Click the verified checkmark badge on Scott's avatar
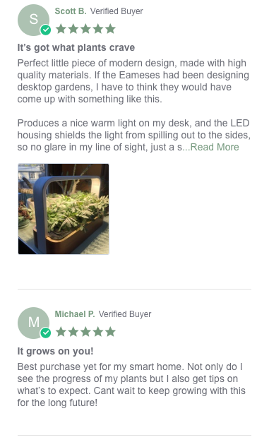Image resolution: width=269 pixels, height=447 pixels. [x=45, y=30]
